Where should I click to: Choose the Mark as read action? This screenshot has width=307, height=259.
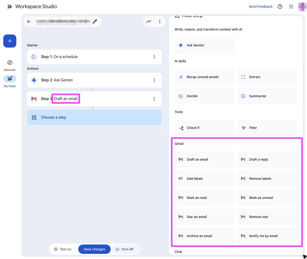point(205,198)
